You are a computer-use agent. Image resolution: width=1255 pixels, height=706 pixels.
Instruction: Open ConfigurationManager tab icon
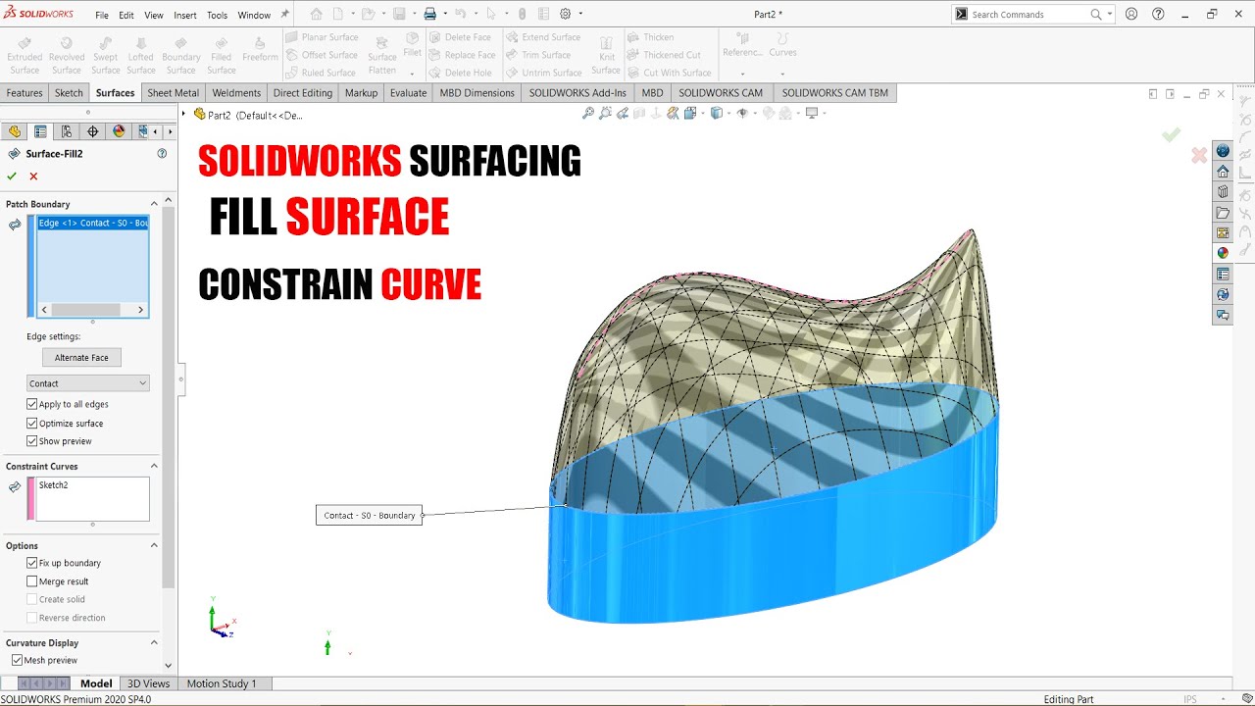point(67,131)
